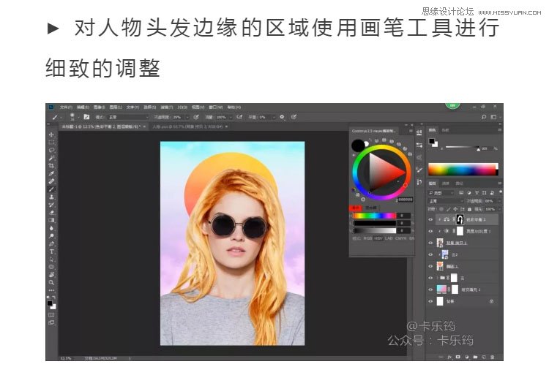
Task: Toggle visibility of the 背景 layer
Action: [430, 300]
